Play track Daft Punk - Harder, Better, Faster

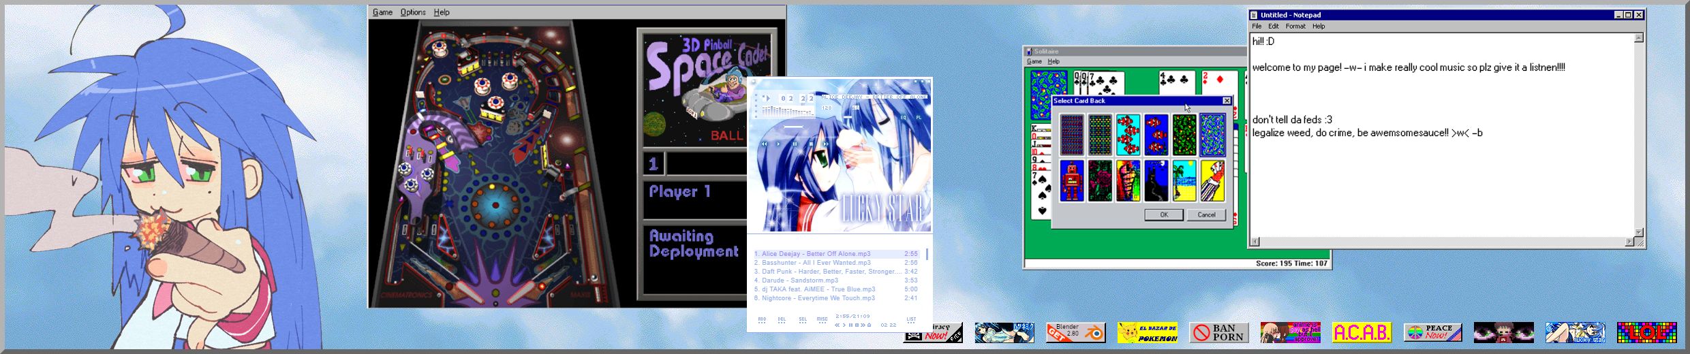tap(835, 272)
